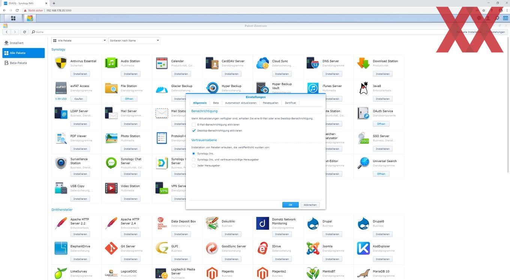Click Öffnen for File Station
Viewport: 510px width, 280px height.
click(129, 99)
